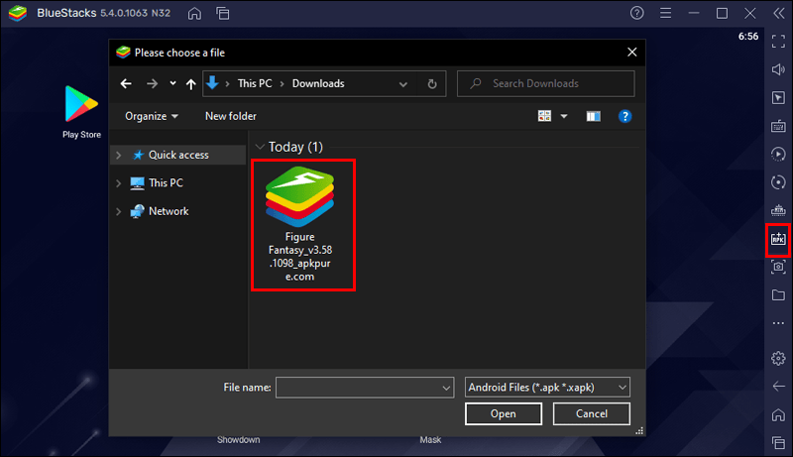Go up one folder level
Screen dimensions: 793x457
pos(190,84)
